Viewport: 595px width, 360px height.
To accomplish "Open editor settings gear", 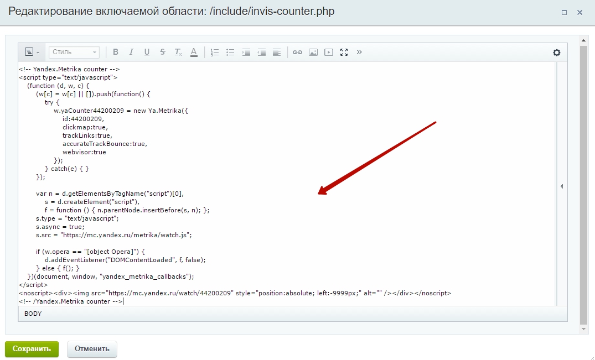I will point(557,53).
